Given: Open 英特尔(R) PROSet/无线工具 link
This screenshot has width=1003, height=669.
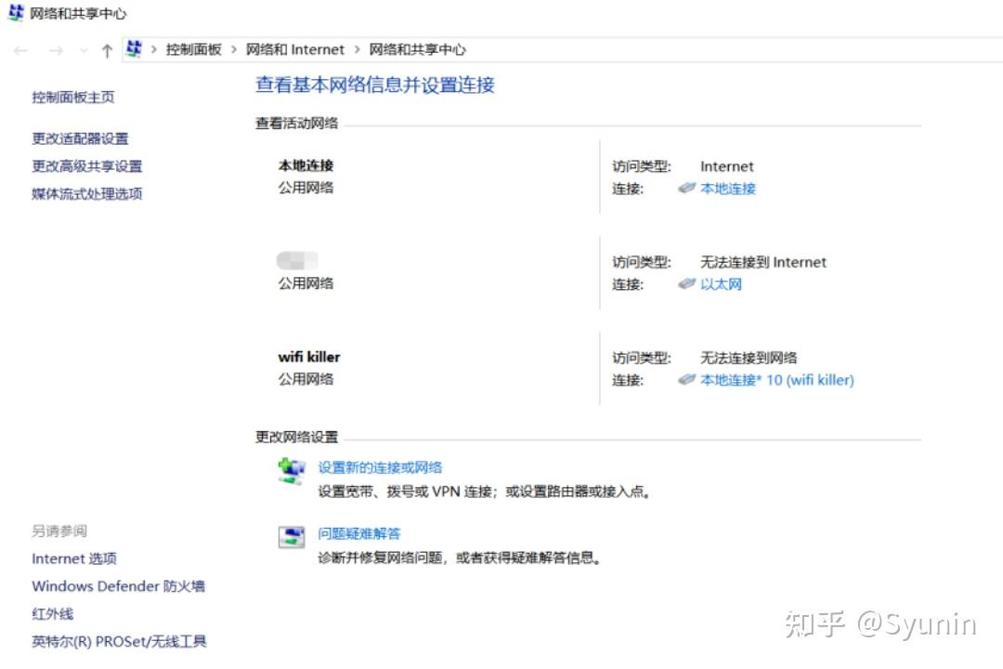Looking at the screenshot, I should tap(119, 641).
